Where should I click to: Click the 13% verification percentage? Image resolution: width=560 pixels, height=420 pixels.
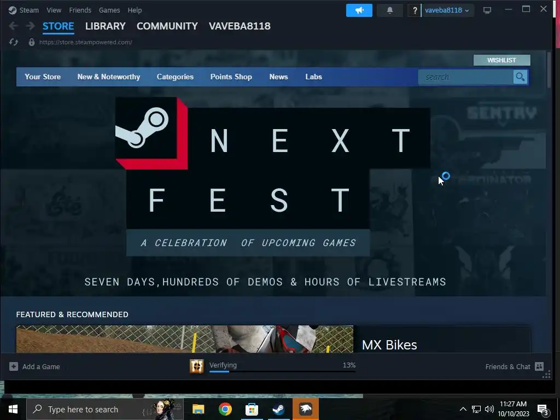click(349, 365)
